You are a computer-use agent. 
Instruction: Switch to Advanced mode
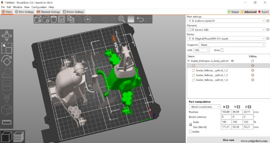point(249,12)
